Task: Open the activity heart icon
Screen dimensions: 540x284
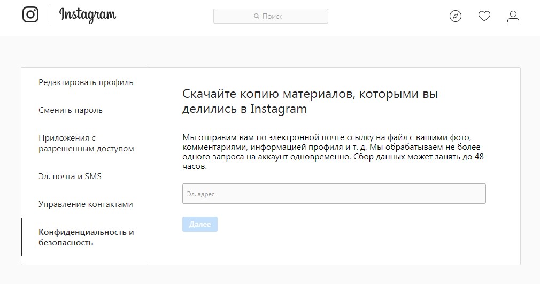Action: coord(484,16)
